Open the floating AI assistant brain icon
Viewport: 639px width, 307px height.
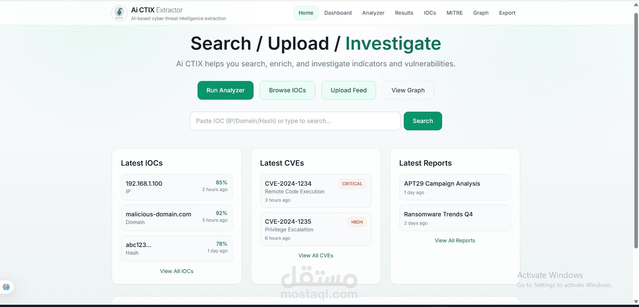(x=6, y=287)
